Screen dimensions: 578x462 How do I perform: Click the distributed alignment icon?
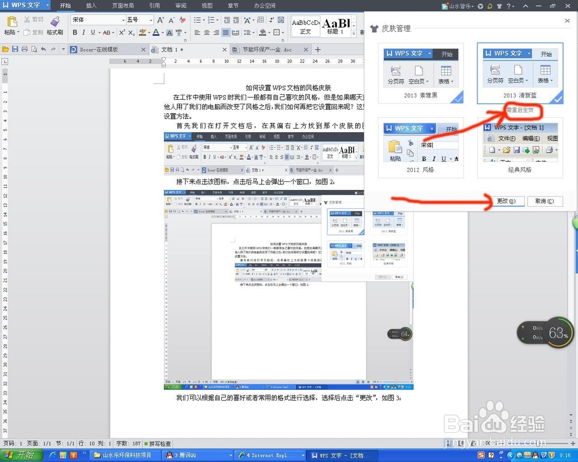pyautogui.click(x=235, y=32)
